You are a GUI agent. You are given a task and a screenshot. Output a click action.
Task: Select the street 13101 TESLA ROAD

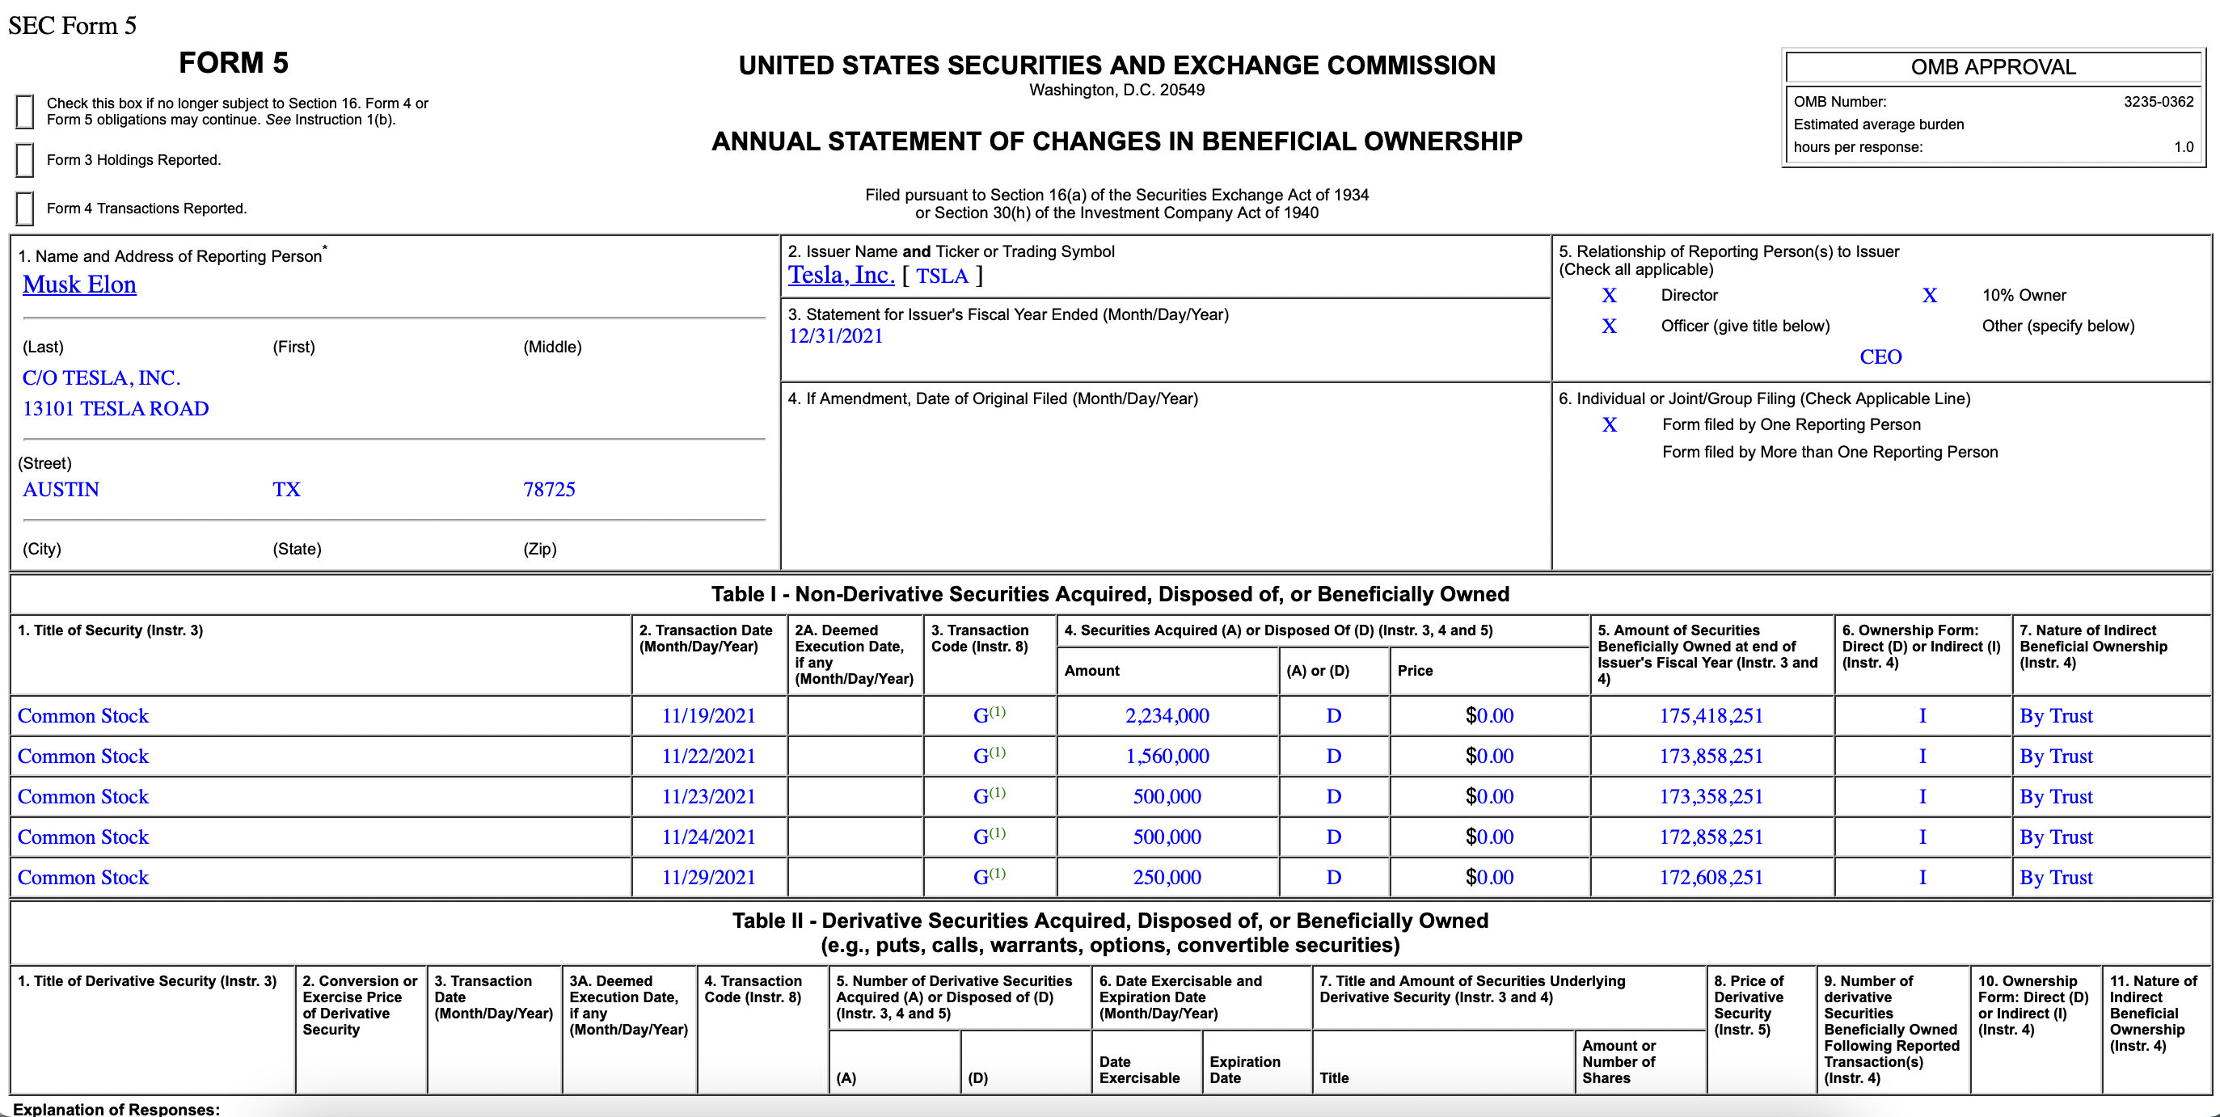[116, 408]
